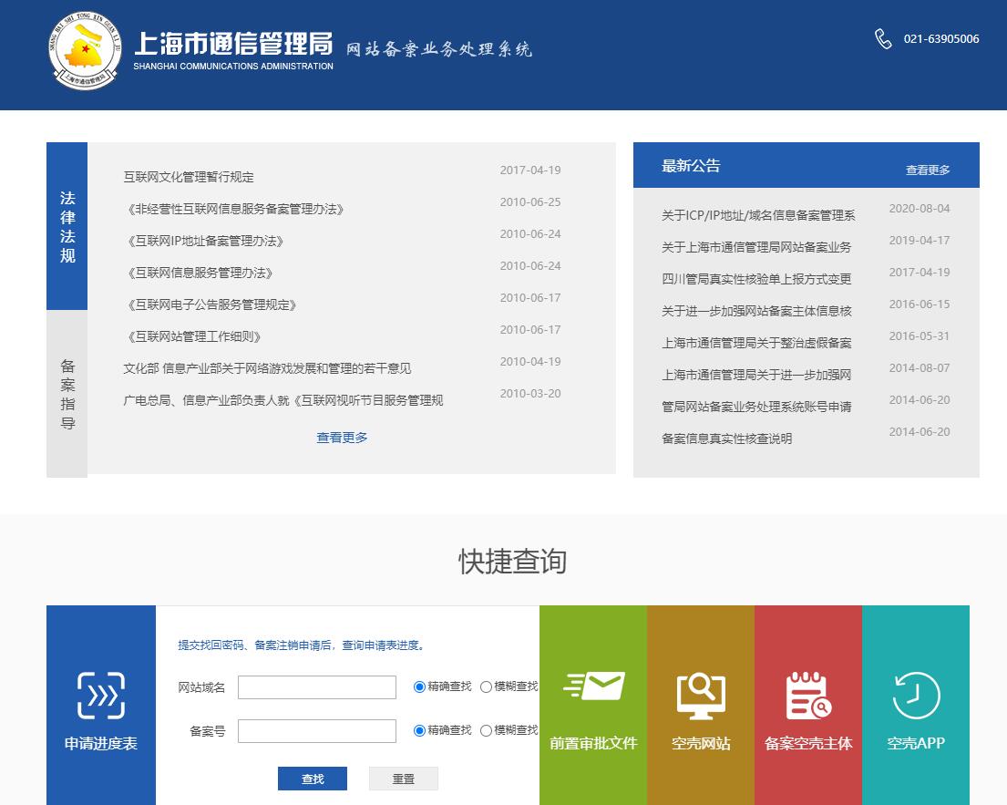Click the 网站域名 input field

point(317,687)
